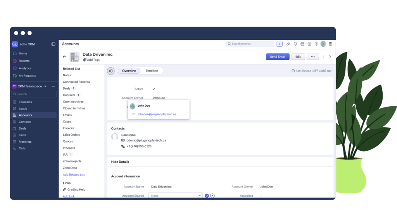Screen dimensions: 397x213
Task: Open Dan Demo contact name
Action: pyautogui.click(x=128, y=135)
